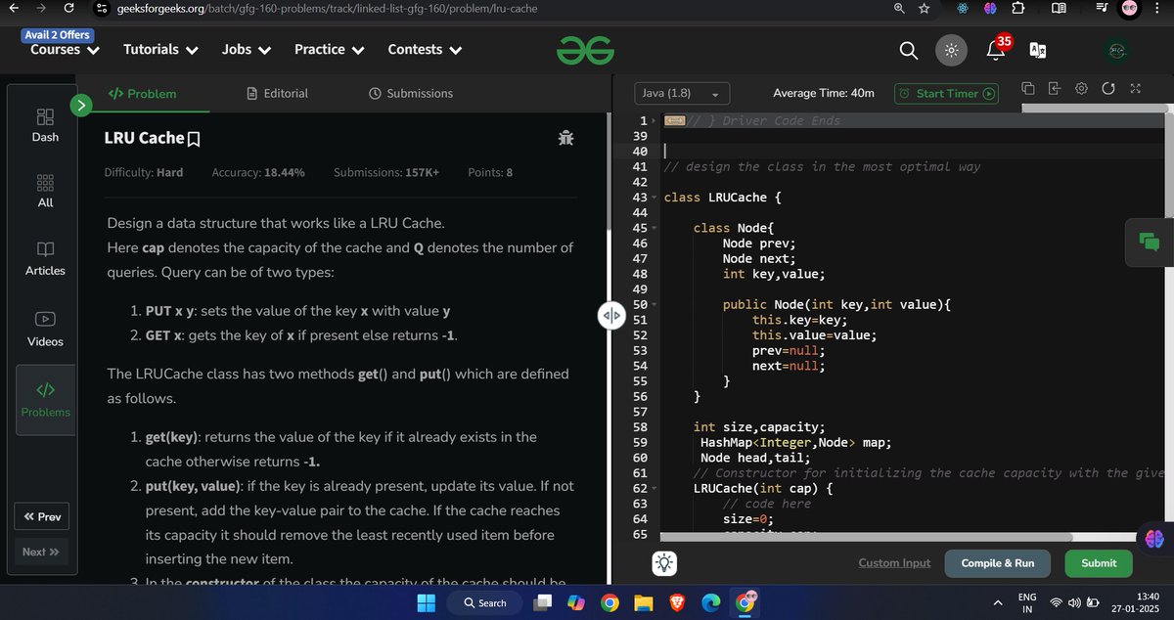Collapse Node constructor fold arrow line 50
This screenshot has width=1174, height=620.
click(655, 305)
